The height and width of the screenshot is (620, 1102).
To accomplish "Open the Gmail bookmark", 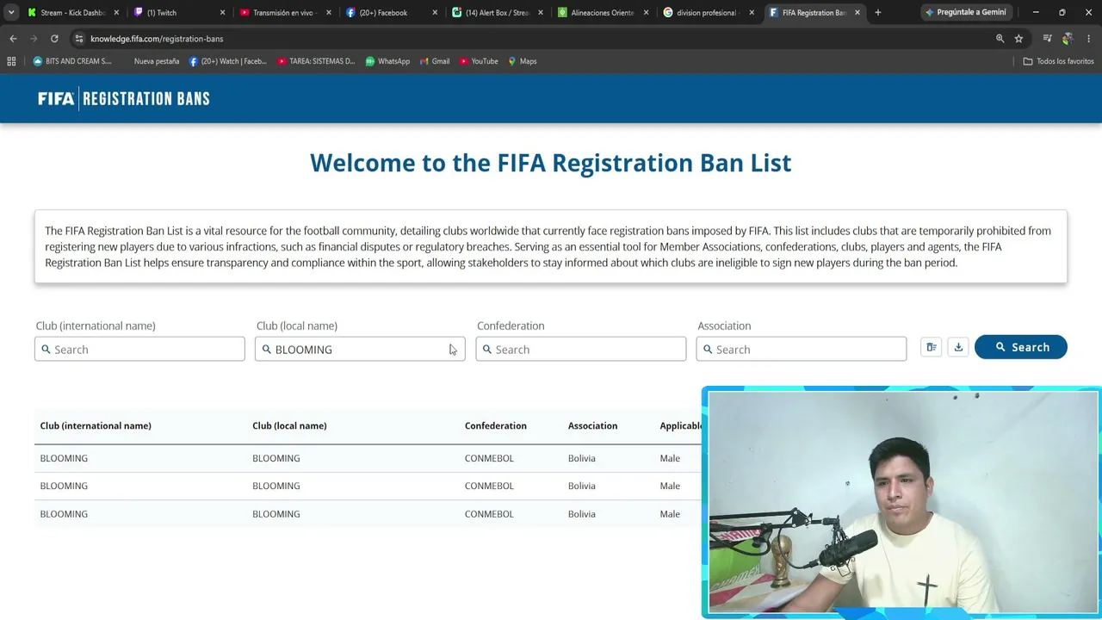I will (435, 61).
